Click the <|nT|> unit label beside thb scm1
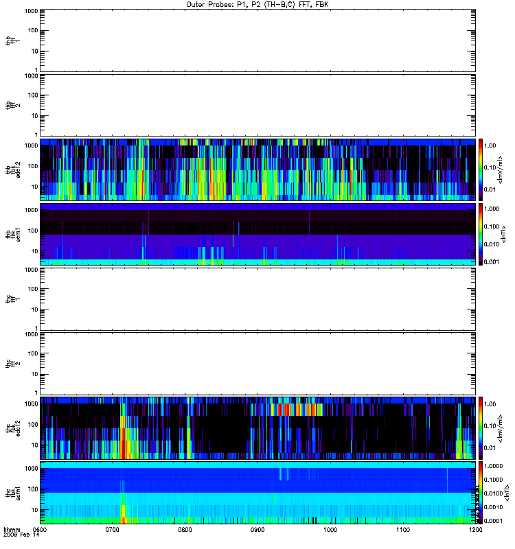The width and height of the screenshot is (515, 549). [504, 234]
